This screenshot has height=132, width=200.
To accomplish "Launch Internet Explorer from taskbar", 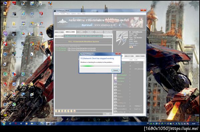I will pos(10,124).
